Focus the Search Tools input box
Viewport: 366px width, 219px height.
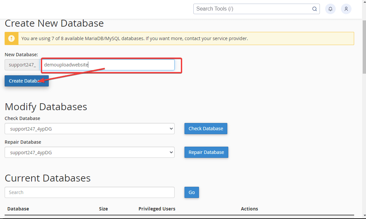252,9
